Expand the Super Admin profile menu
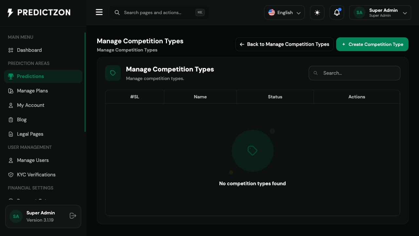419x236 pixels. (x=380, y=12)
